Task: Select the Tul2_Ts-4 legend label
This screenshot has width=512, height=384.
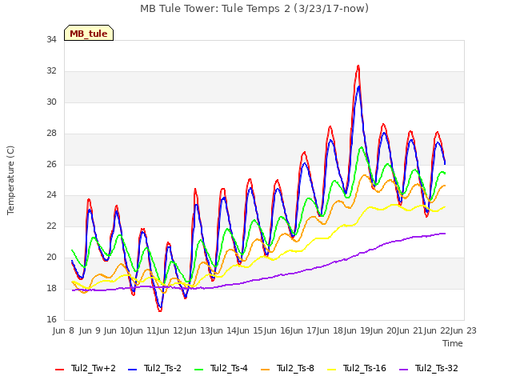Action: [x=229, y=368]
